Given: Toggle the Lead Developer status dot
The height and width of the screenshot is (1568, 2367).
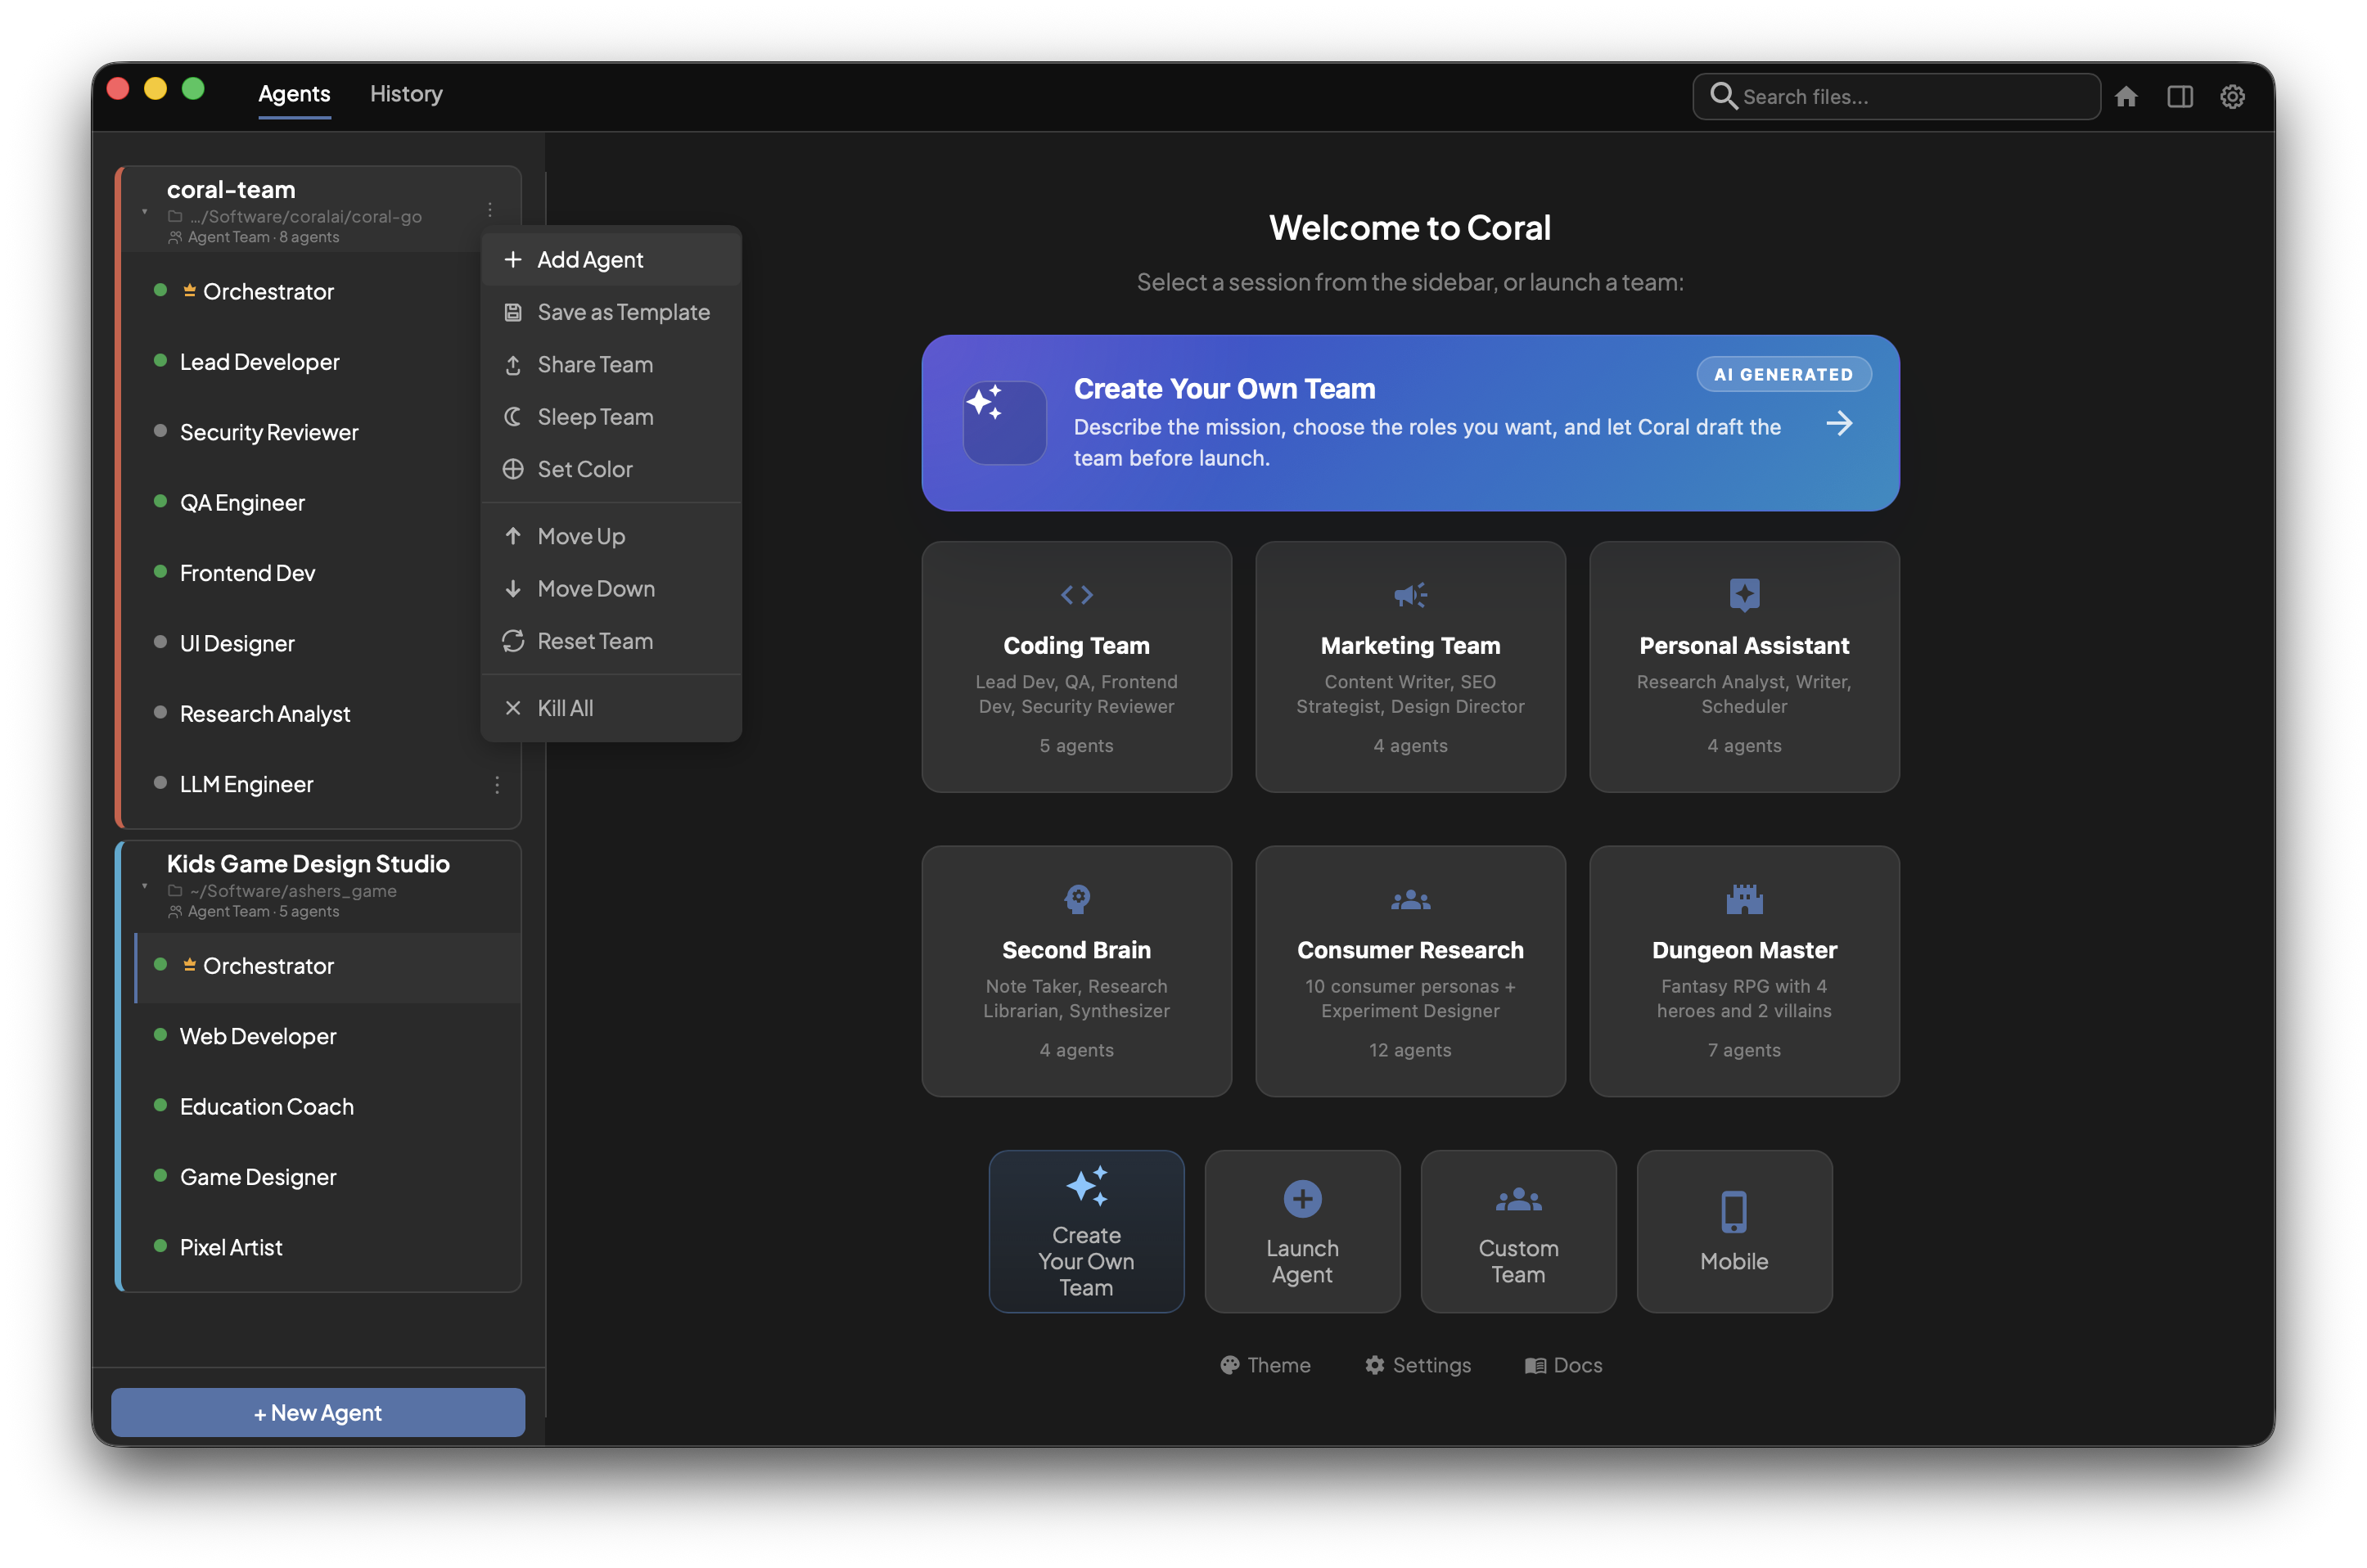Looking at the screenshot, I should pos(161,362).
